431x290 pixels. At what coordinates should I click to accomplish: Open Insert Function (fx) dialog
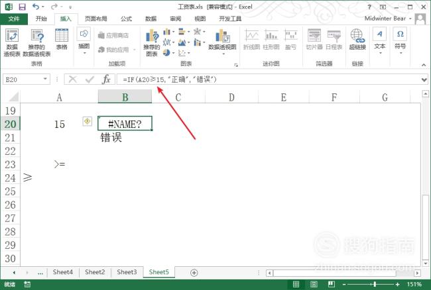[106, 79]
